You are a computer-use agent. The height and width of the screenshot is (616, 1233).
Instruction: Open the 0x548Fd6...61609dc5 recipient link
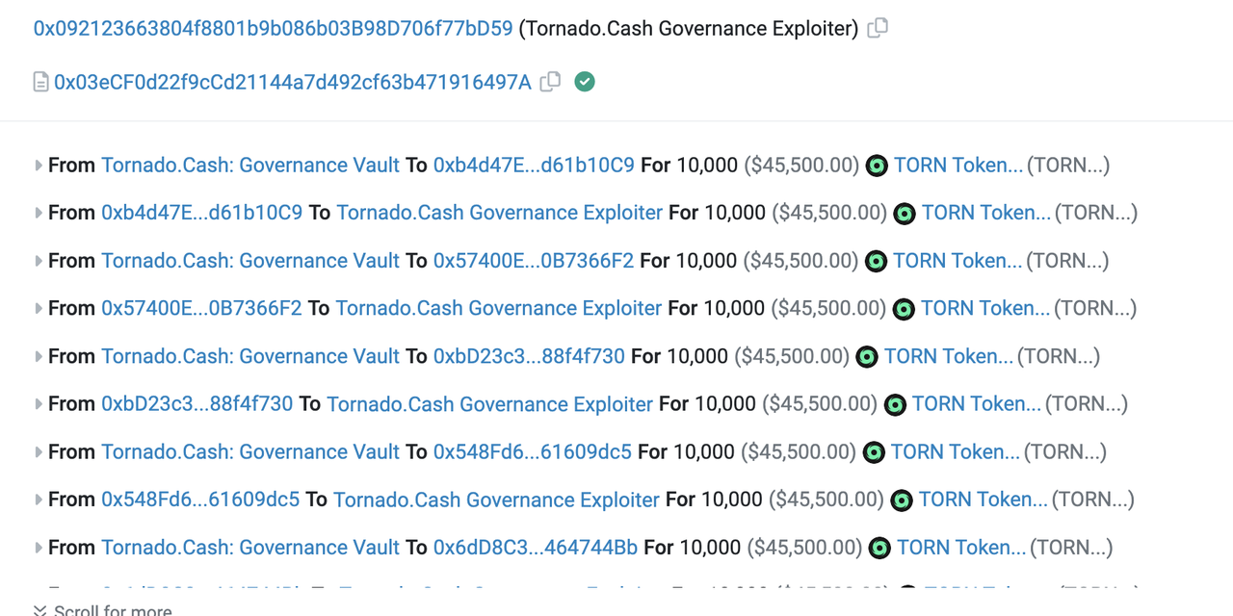click(532, 451)
